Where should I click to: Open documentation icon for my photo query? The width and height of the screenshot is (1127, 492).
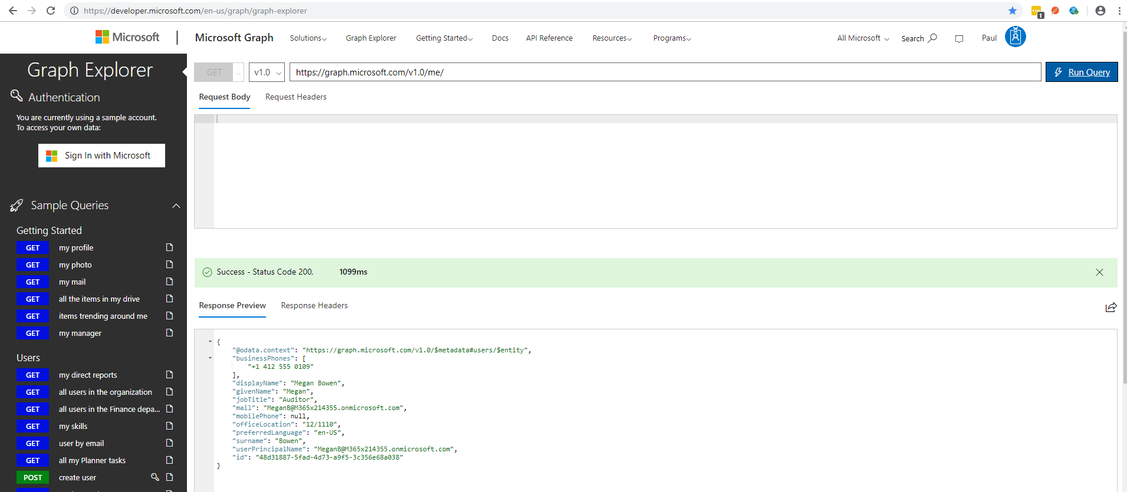[169, 265]
